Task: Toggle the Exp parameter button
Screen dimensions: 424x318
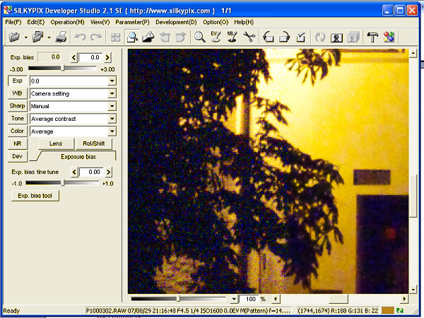Action: pos(17,81)
